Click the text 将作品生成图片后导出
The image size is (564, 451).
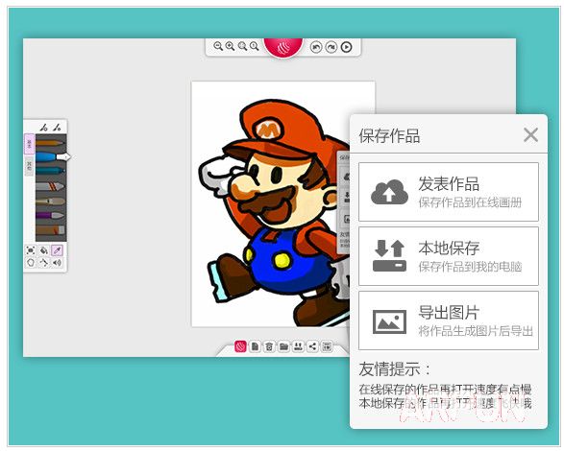(476, 331)
